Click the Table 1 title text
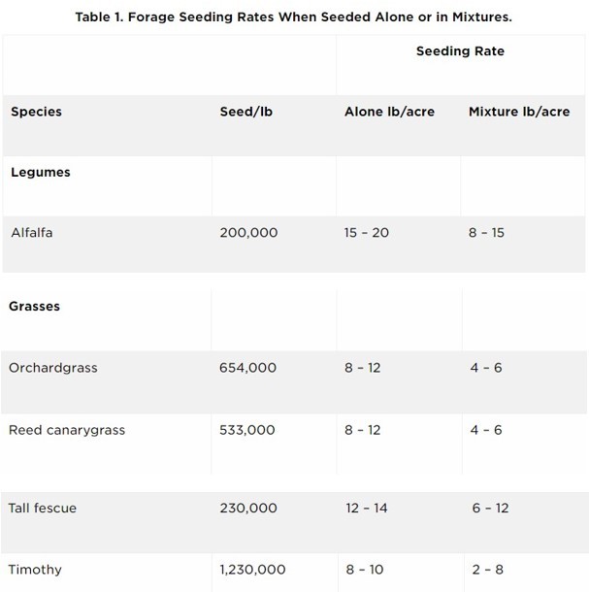 click(294, 16)
